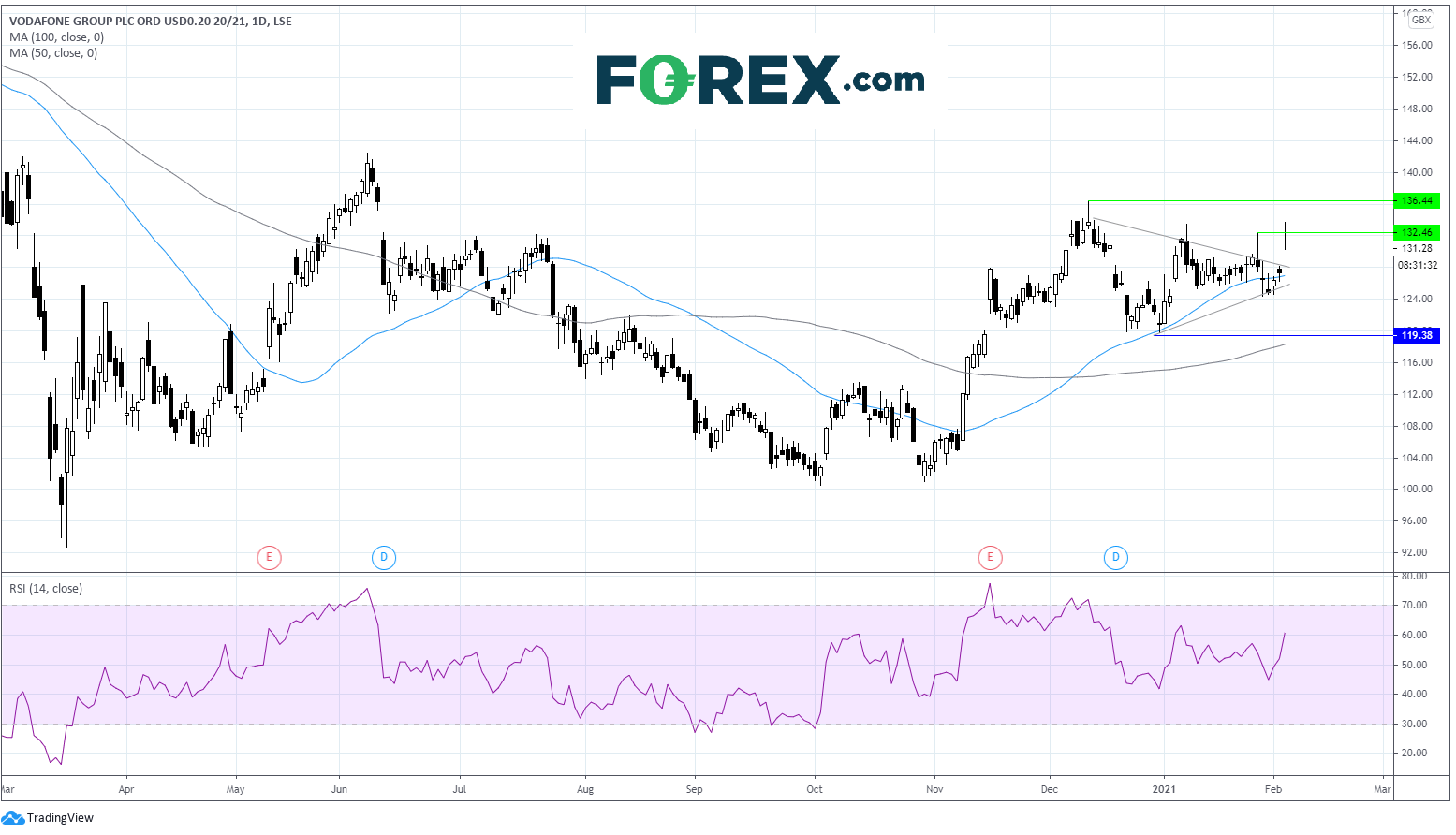Click the 08:31:32 countdown label

pos(1417,265)
